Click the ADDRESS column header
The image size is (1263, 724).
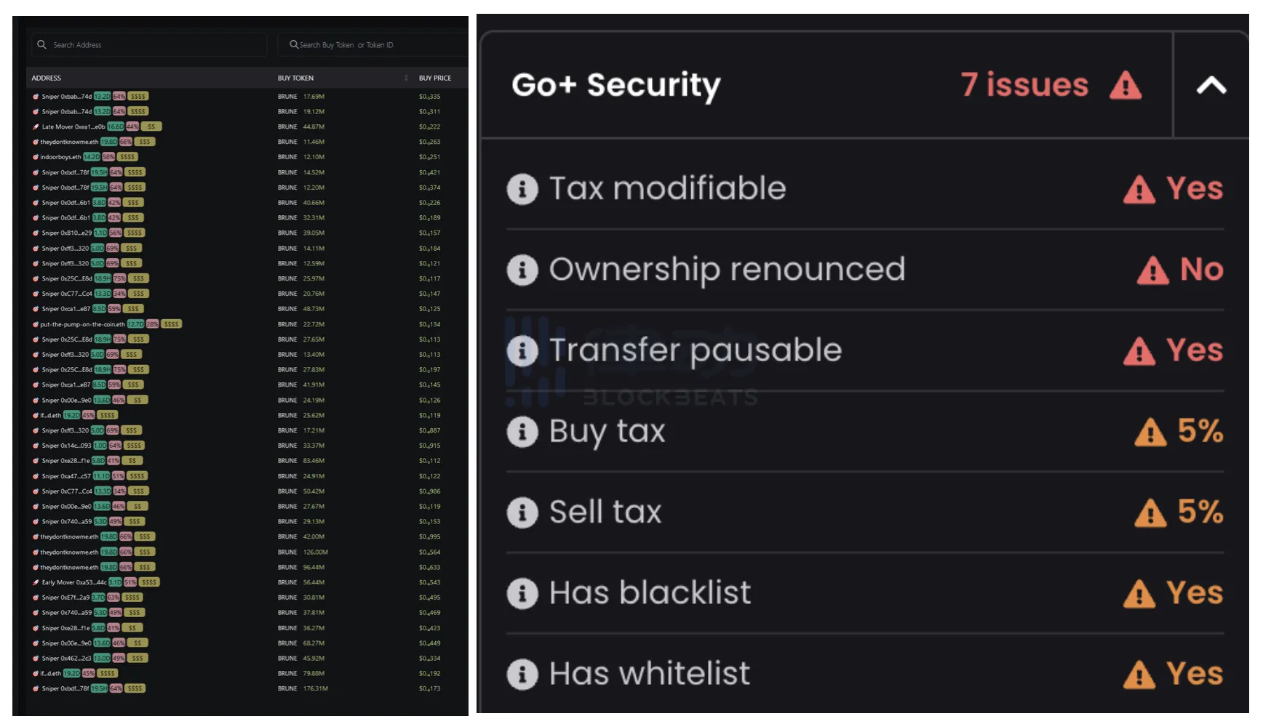[x=47, y=78]
